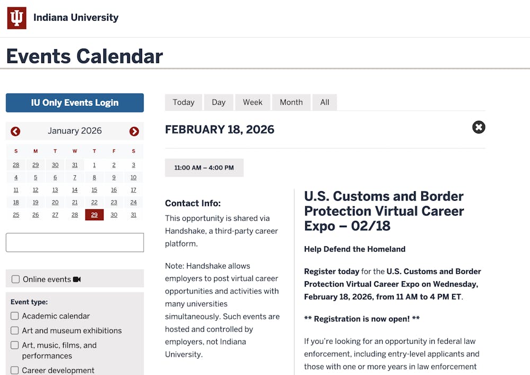This screenshot has width=530, height=375.
Task: Select the Day view tab
Action: (x=218, y=102)
